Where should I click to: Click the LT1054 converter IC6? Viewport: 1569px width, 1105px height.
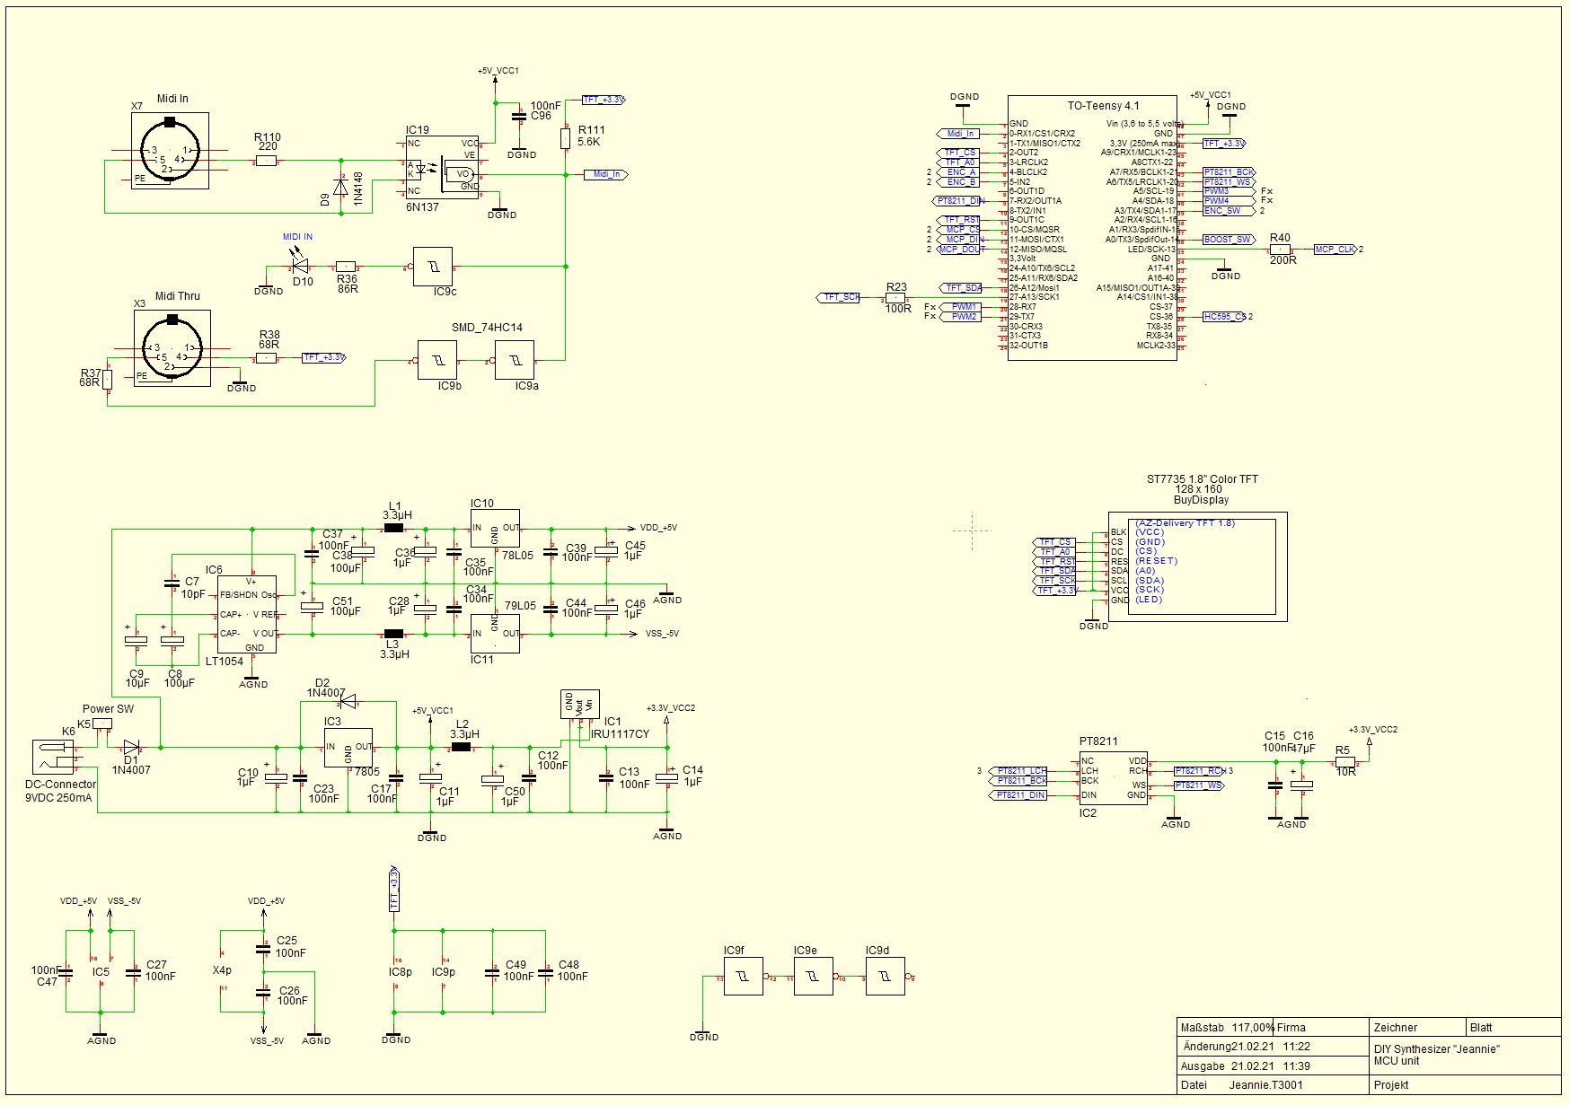coord(246,614)
